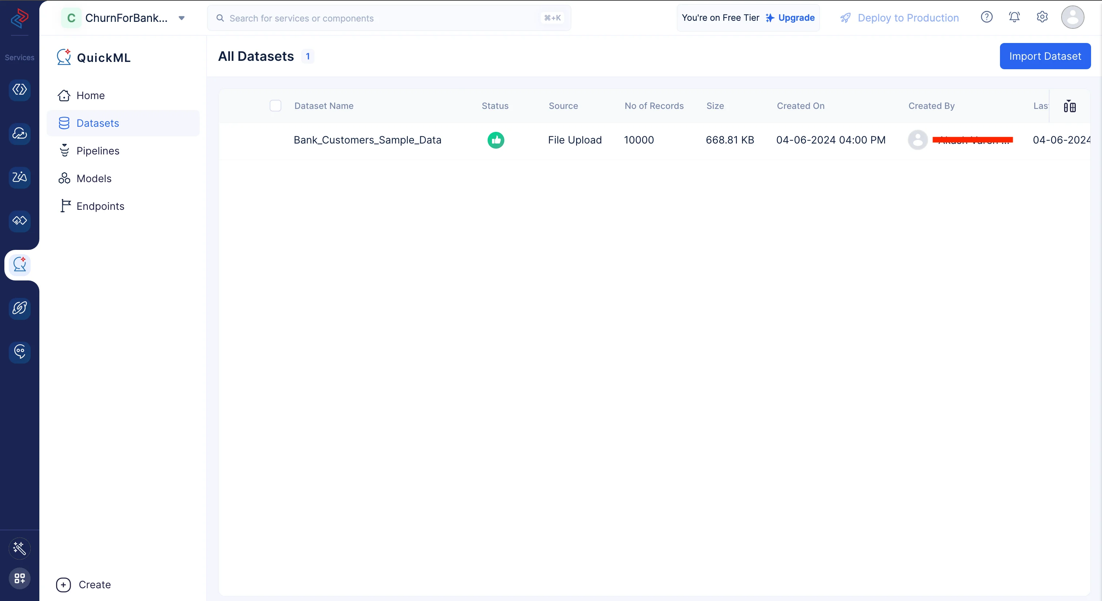Open settings via the gear icon
1102x601 pixels.
(1042, 17)
